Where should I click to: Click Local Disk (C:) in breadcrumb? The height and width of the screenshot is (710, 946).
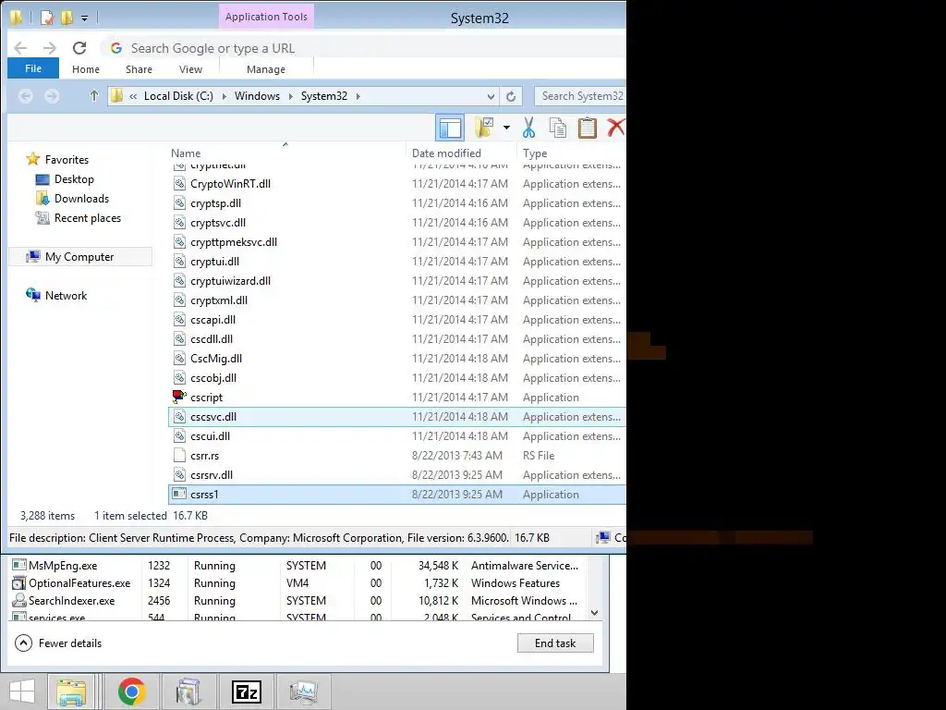178,96
